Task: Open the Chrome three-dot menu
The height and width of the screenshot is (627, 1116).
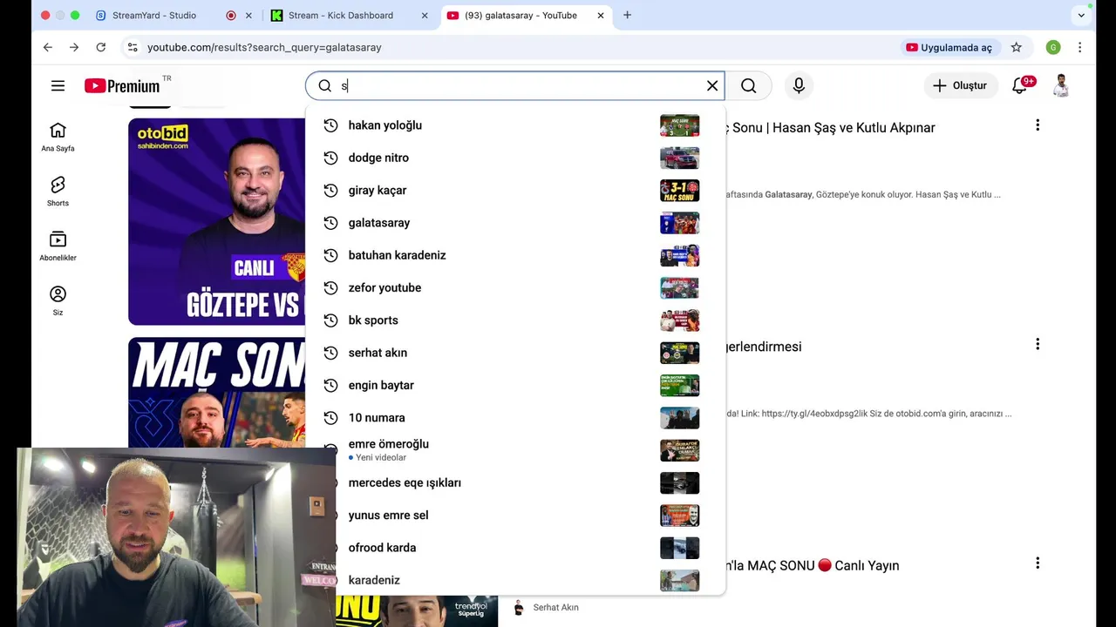Action: pyautogui.click(x=1079, y=47)
